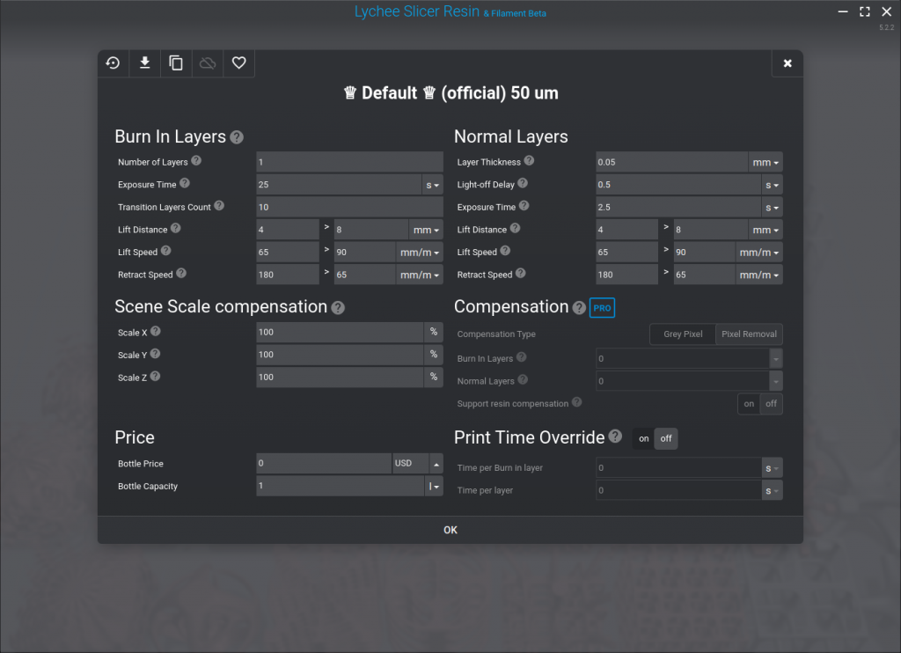Open Burn In Exposure Time unit dropdown

433,185
